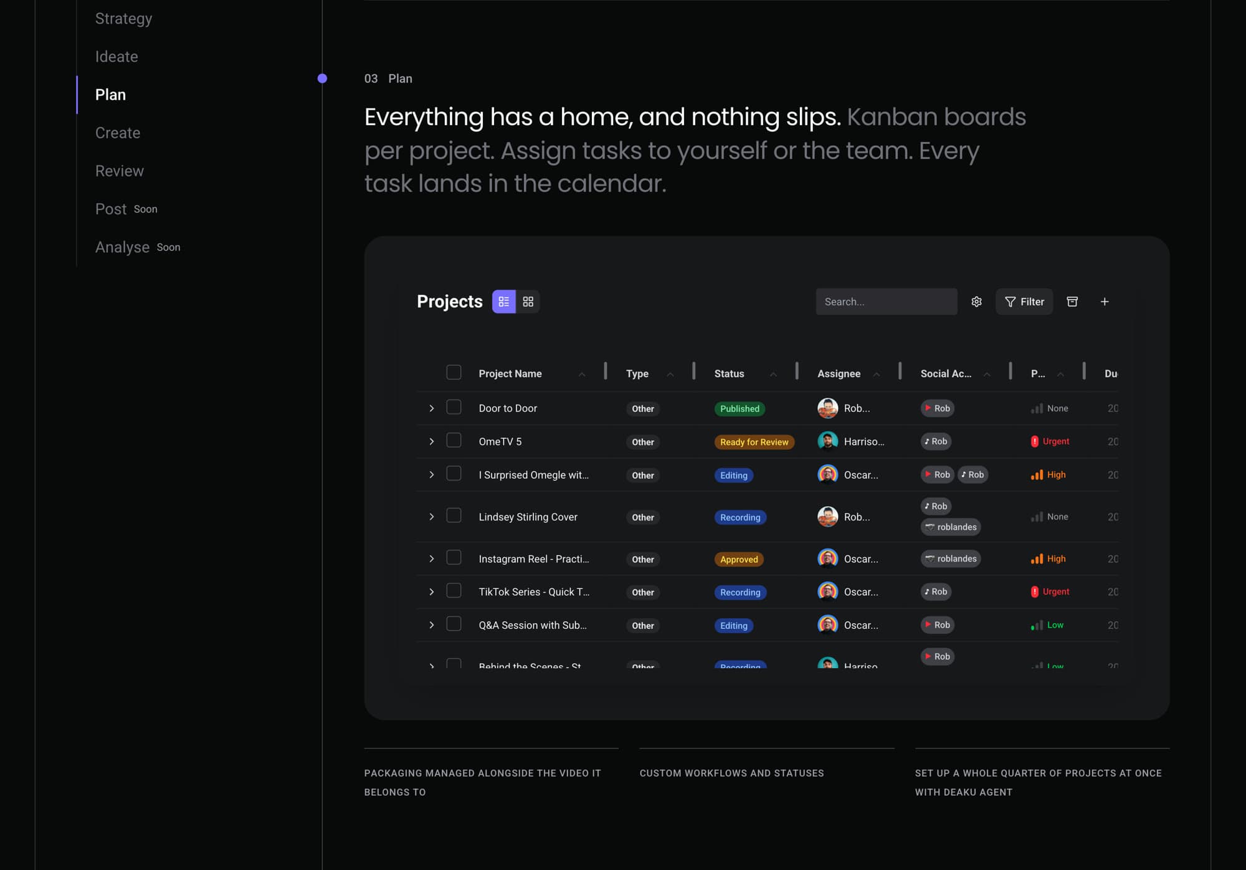Viewport: 1246px width, 870px height.
Task: Expand the Q&A Session row
Action: point(431,625)
